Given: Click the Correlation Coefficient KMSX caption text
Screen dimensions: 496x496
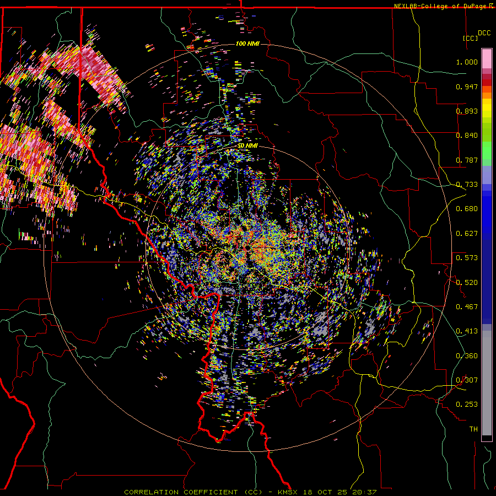Looking at the screenshot, I should (x=250, y=492).
